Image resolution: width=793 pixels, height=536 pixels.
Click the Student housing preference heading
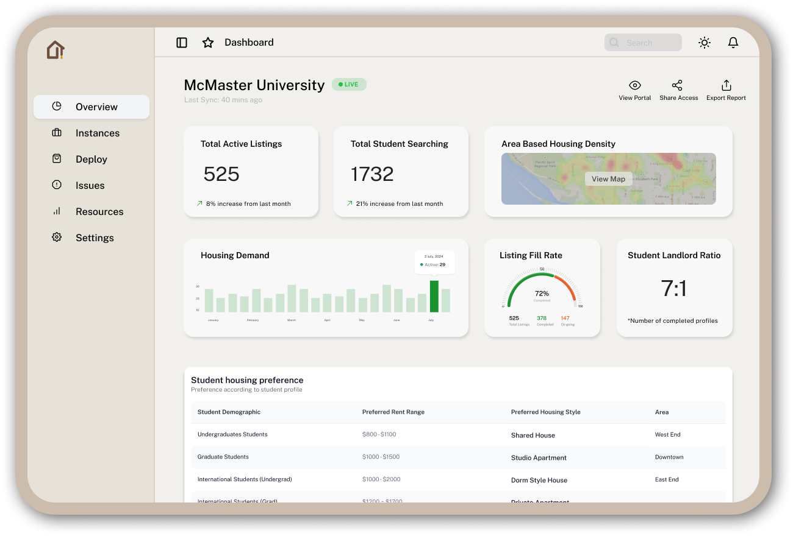[247, 380]
